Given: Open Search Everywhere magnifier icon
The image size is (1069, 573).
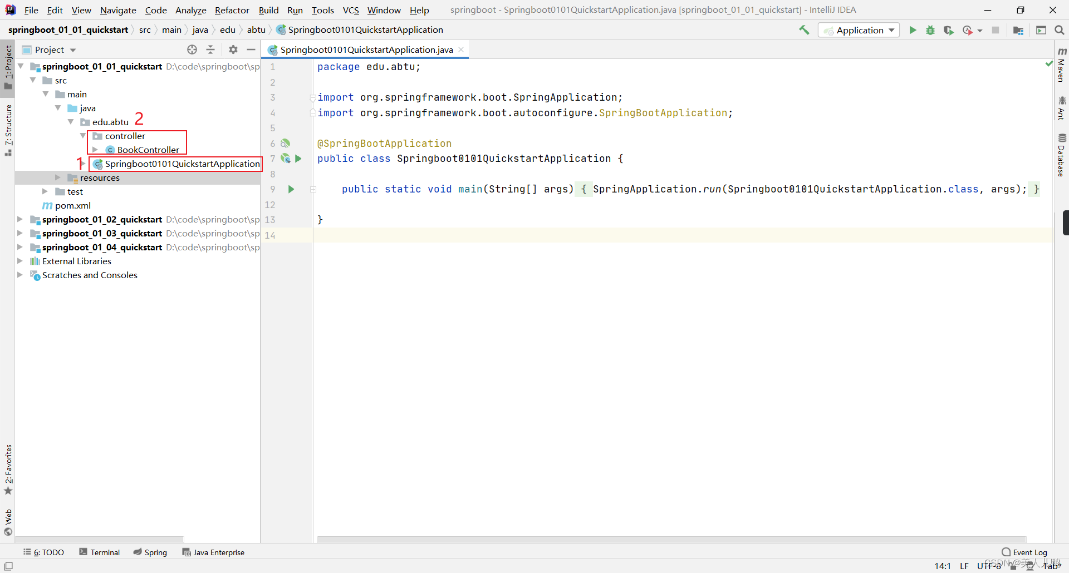Looking at the screenshot, I should pos(1060,30).
